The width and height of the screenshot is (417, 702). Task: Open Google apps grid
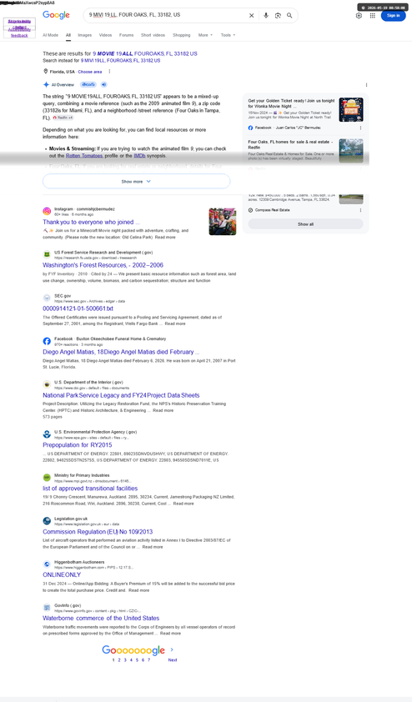pyautogui.click(x=372, y=16)
